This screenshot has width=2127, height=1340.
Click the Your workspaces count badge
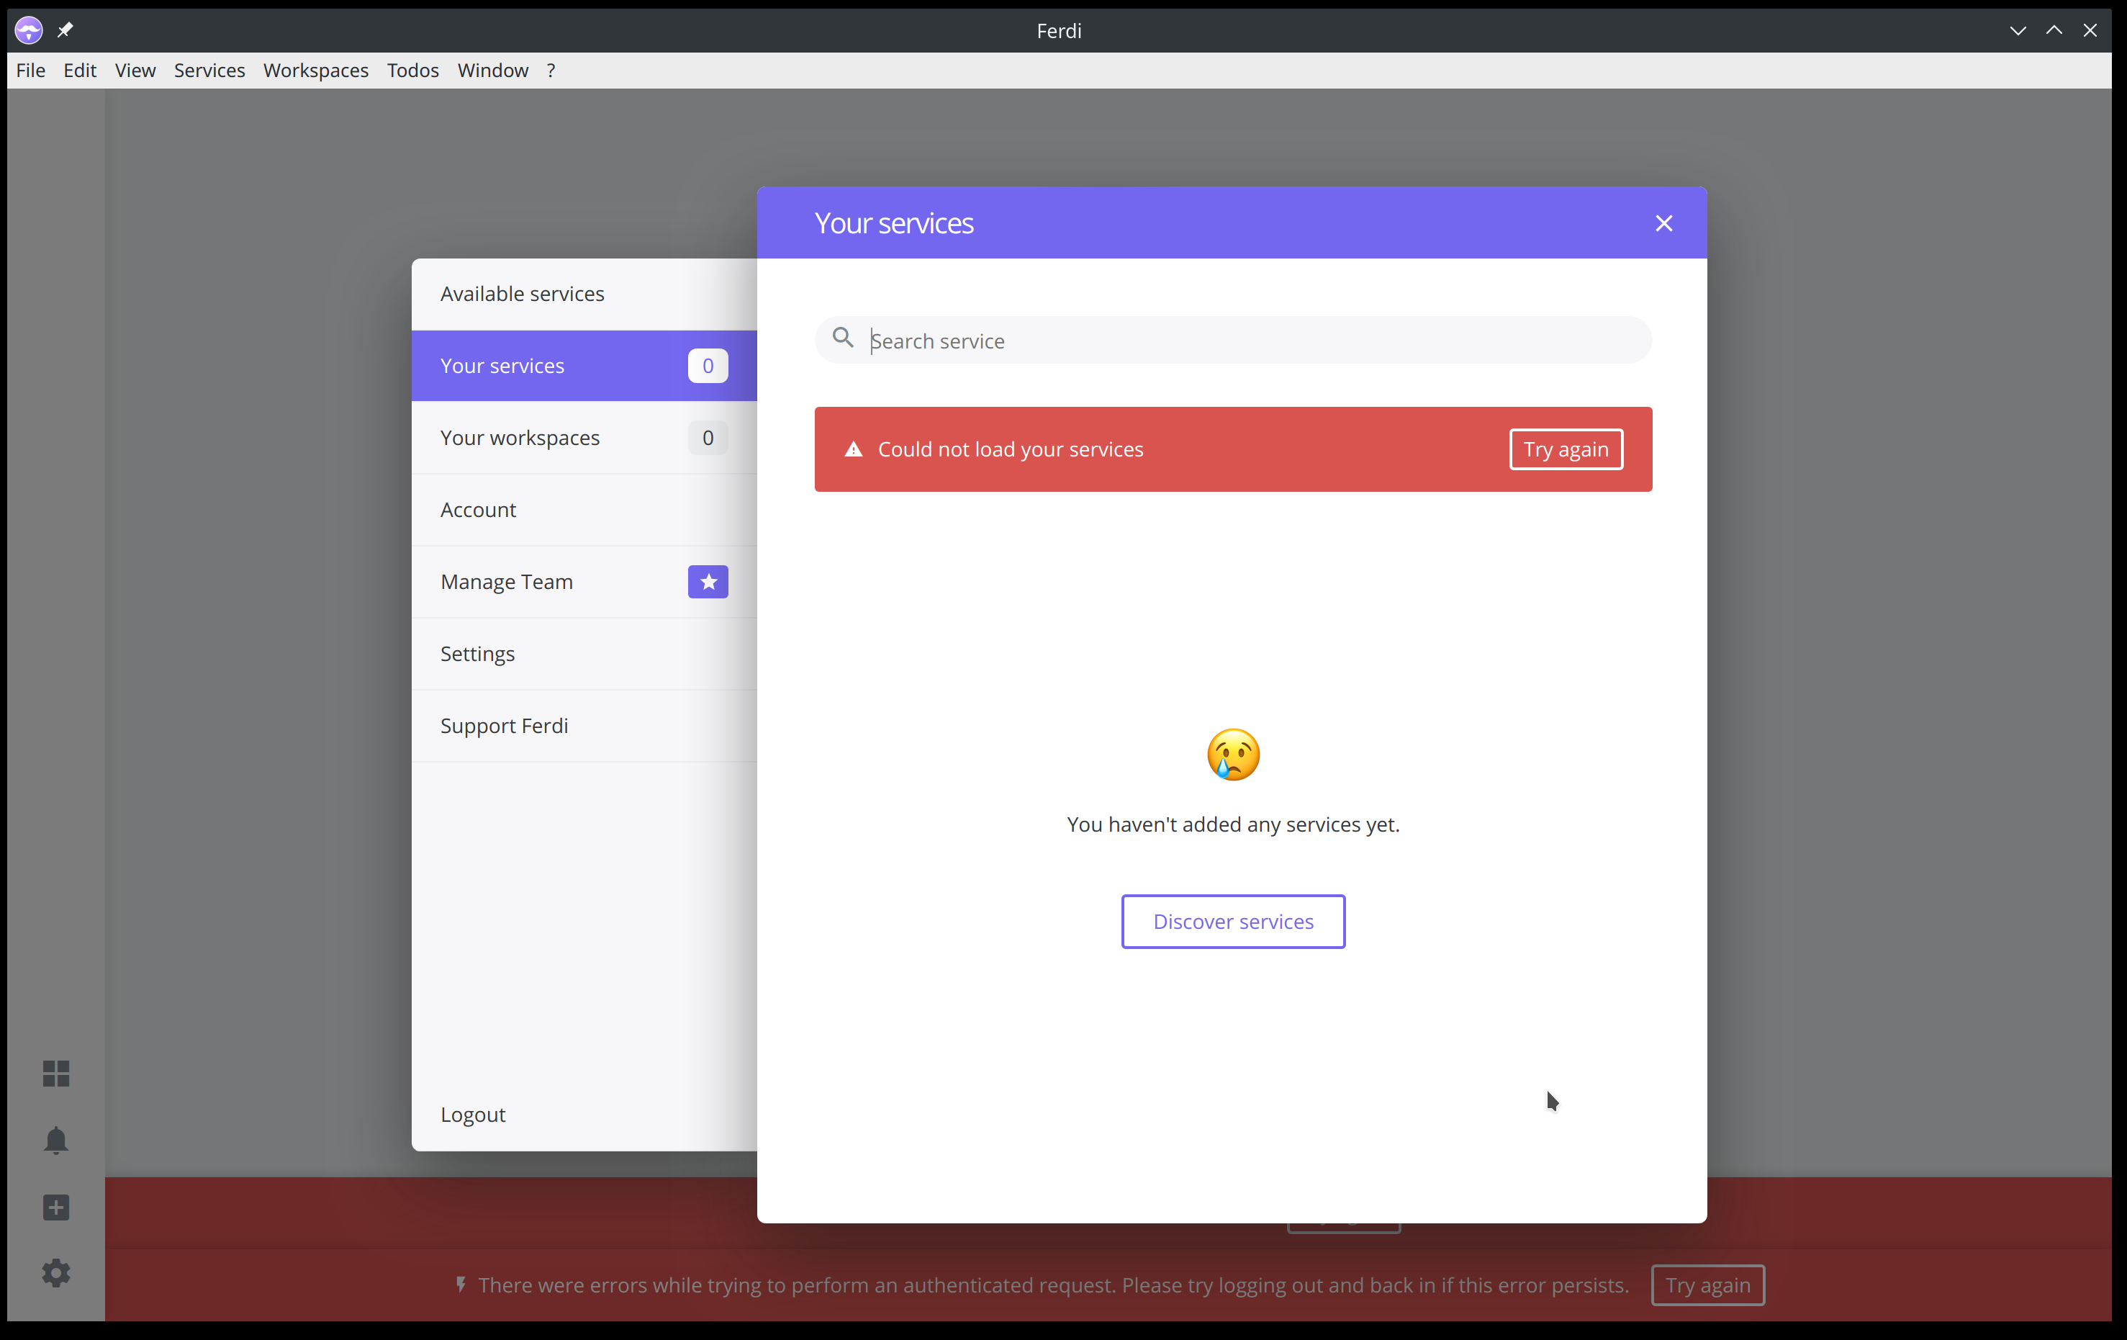coord(708,438)
